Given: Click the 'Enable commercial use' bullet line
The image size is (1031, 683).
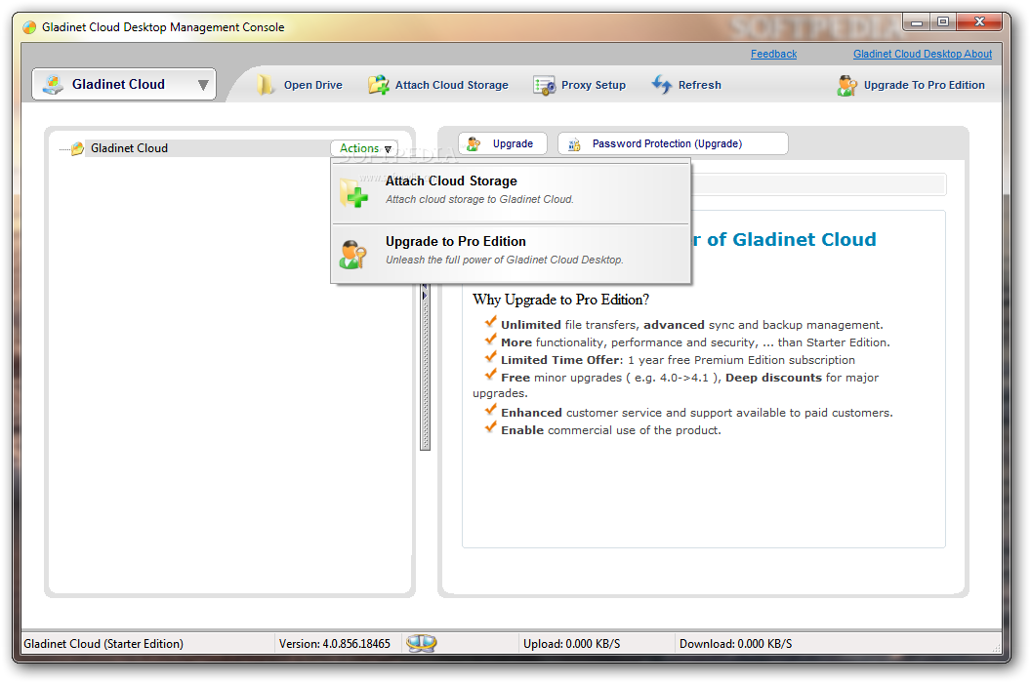Looking at the screenshot, I should tap(611, 430).
